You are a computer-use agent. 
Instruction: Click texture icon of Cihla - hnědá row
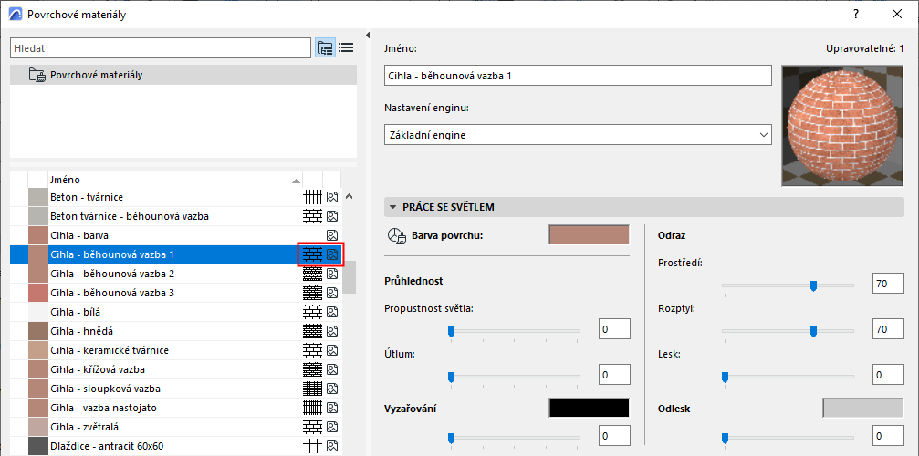332,331
